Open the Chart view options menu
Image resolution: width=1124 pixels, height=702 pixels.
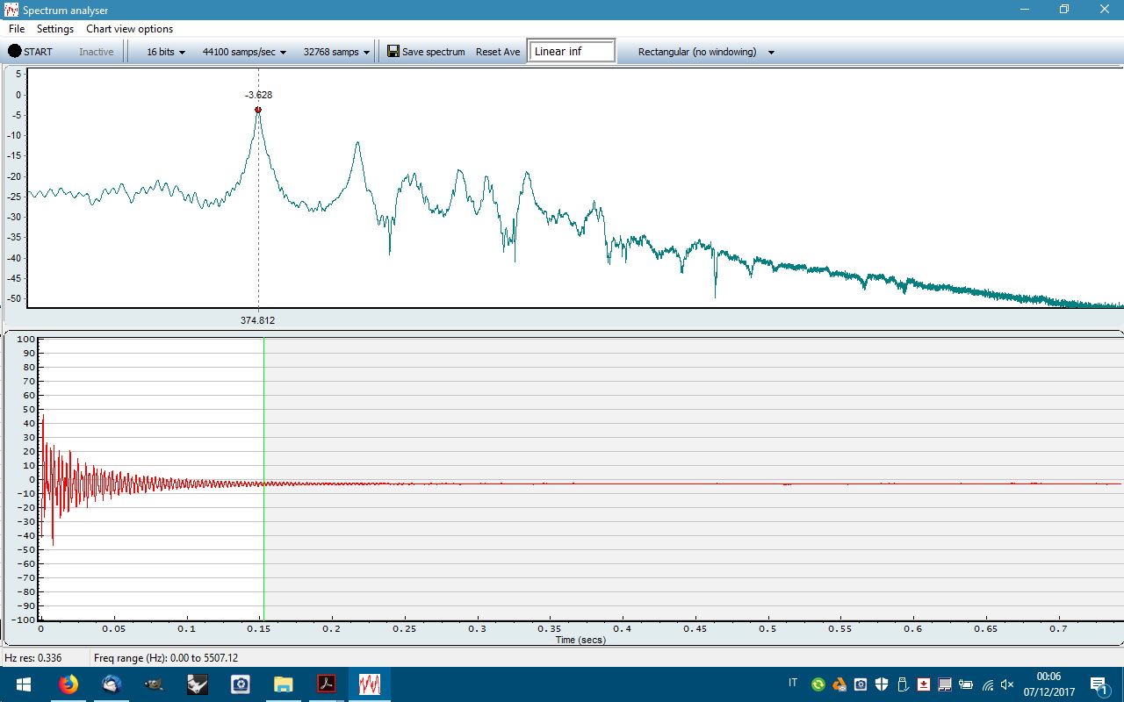tap(129, 29)
